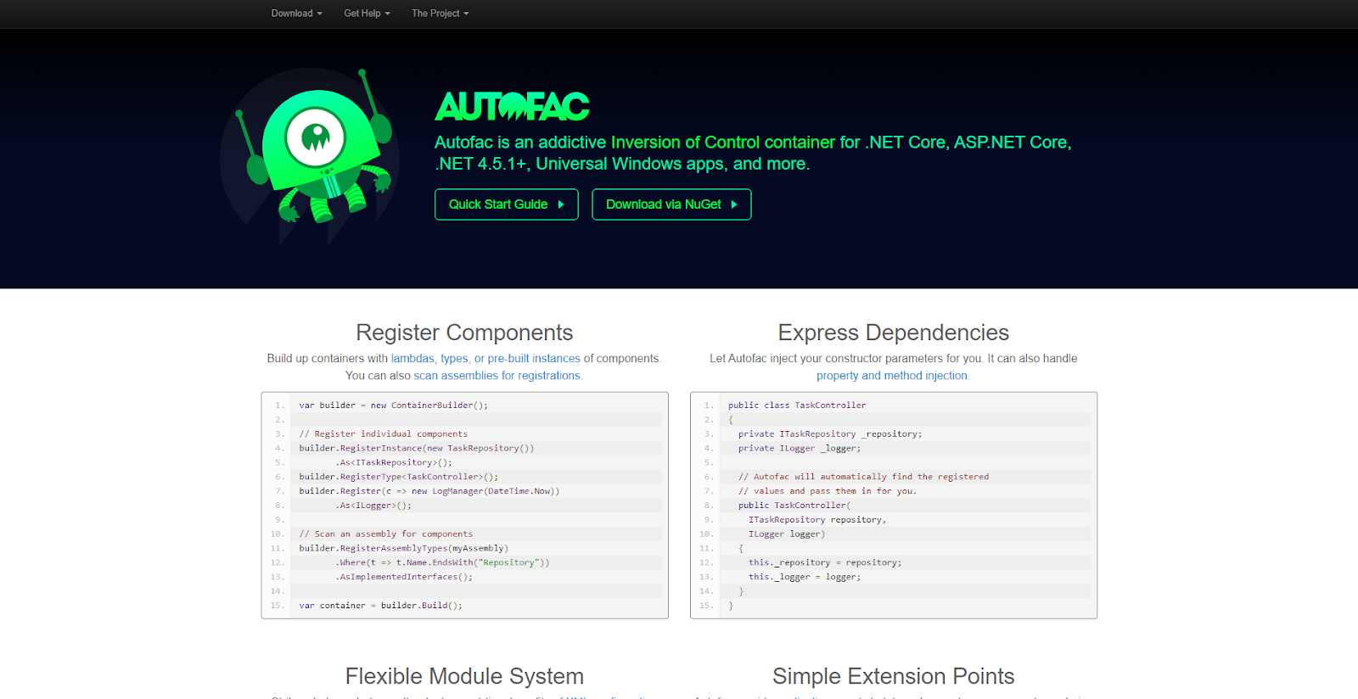1358x699 pixels.
Task: Click the Autofac tagline description text
Action: 753,154
